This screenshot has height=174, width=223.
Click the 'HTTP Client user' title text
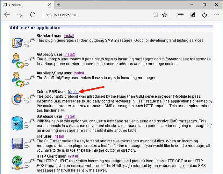coord(51,156)
